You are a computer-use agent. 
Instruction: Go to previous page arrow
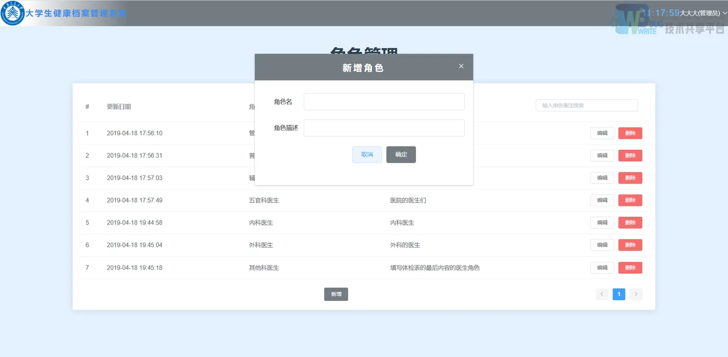(x=602, y=295)
